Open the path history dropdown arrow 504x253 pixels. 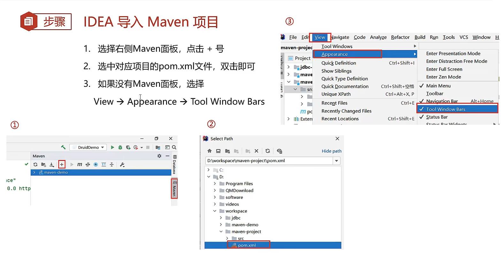(336, 161)
